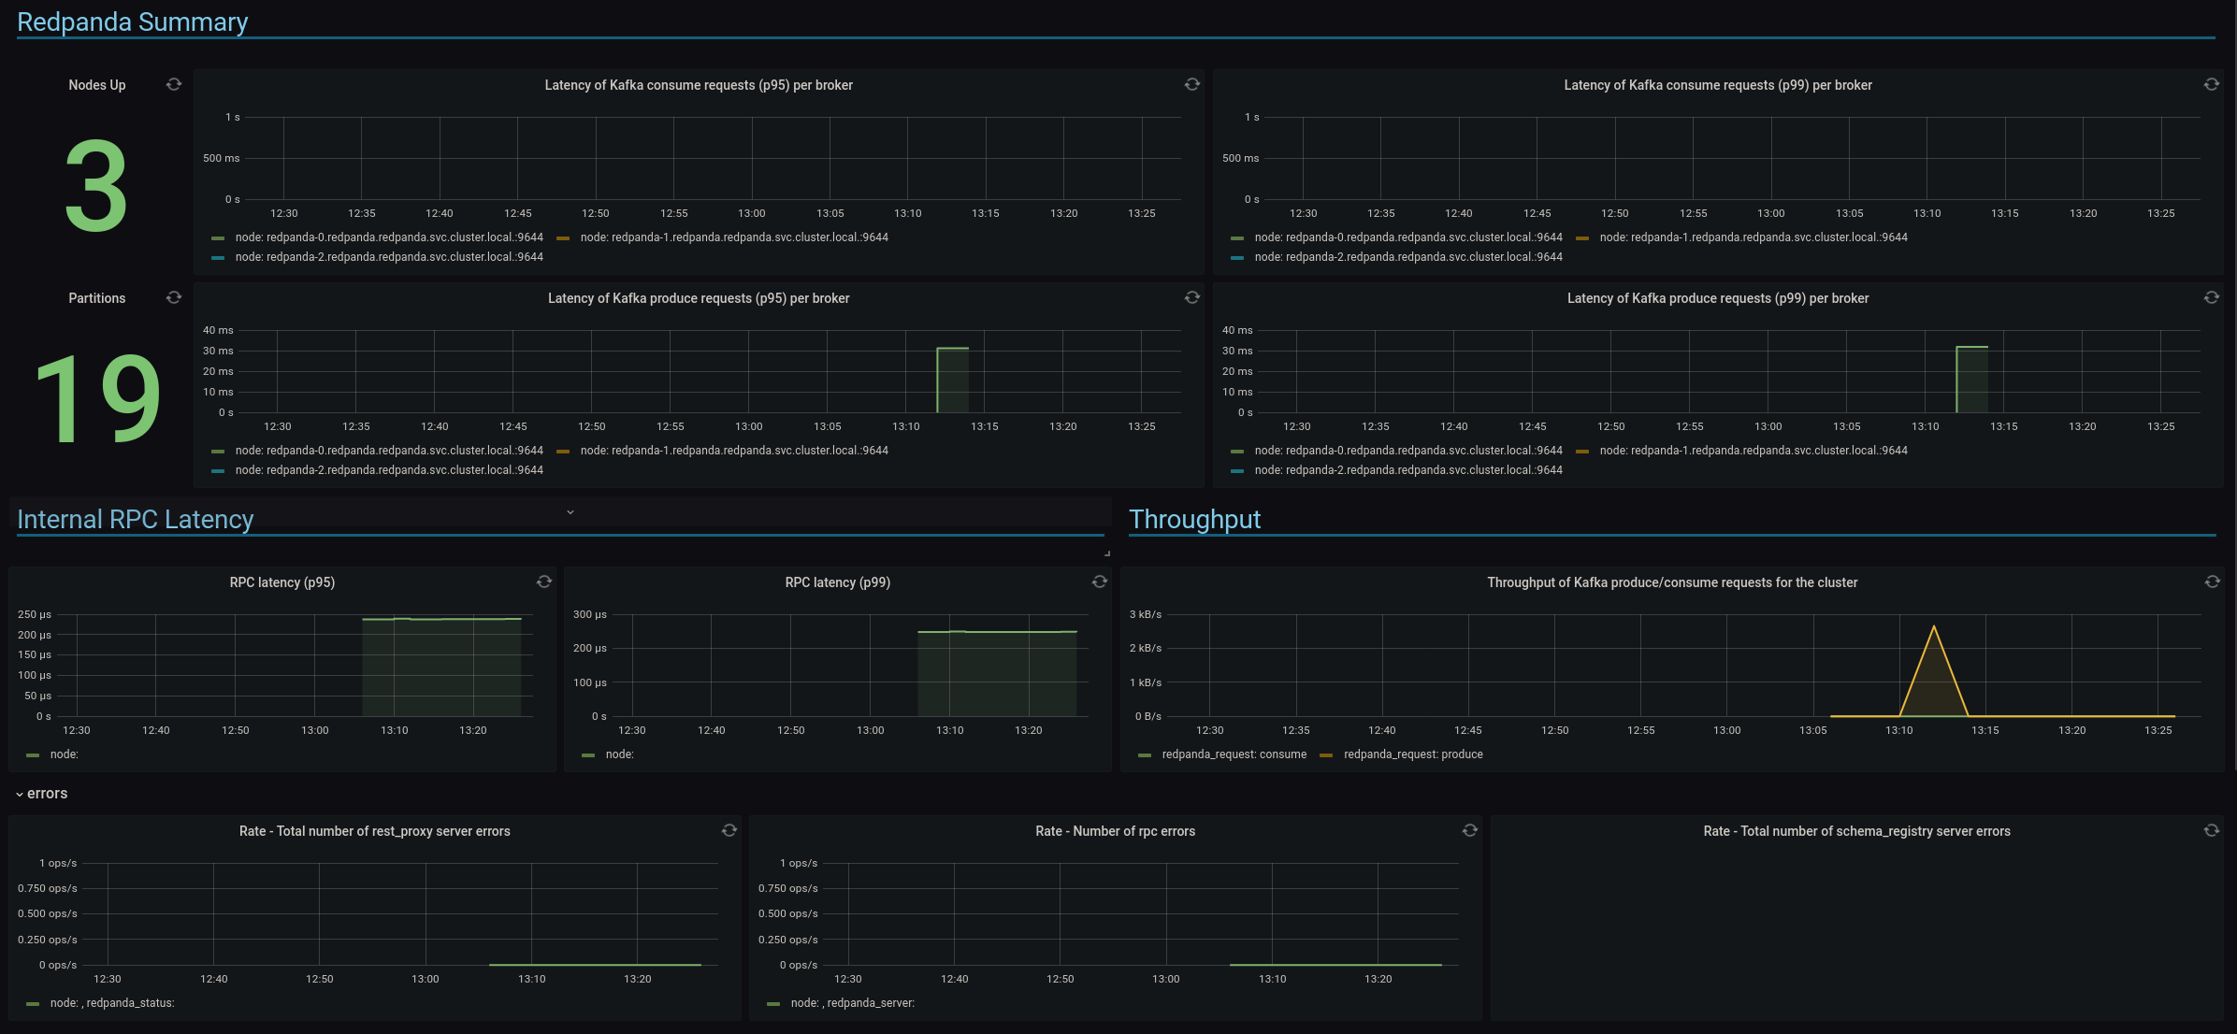Refresh the RPC latency (p99) panel
Viewport: 2237px width, 1034px height.
(1100, 582)
